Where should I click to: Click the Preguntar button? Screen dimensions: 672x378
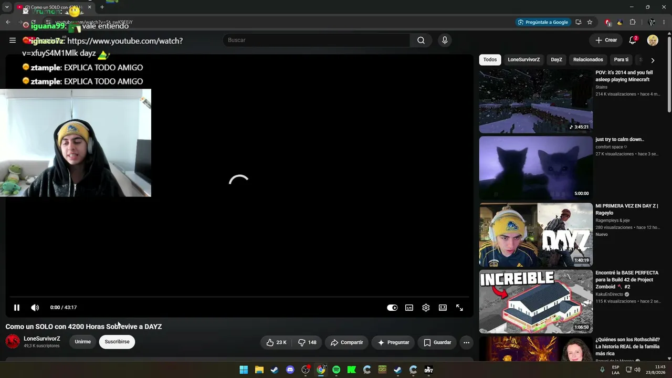393,342
